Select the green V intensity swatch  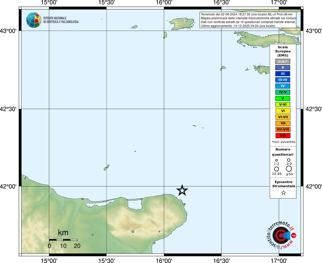283,98
